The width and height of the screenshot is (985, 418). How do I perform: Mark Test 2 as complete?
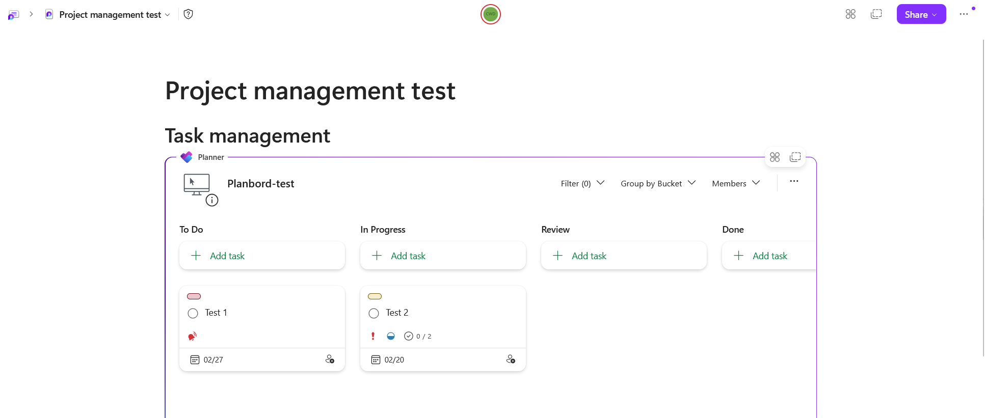coord(374,313)
